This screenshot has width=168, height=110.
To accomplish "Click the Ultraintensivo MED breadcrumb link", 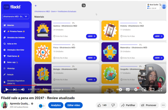I will pos(55,12).
